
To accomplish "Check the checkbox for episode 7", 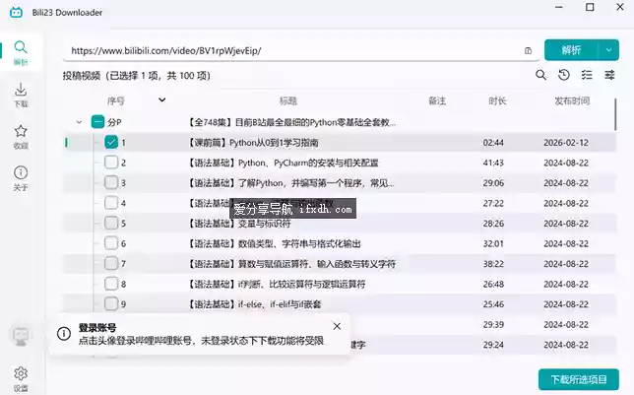I will [x=111, y=263].
